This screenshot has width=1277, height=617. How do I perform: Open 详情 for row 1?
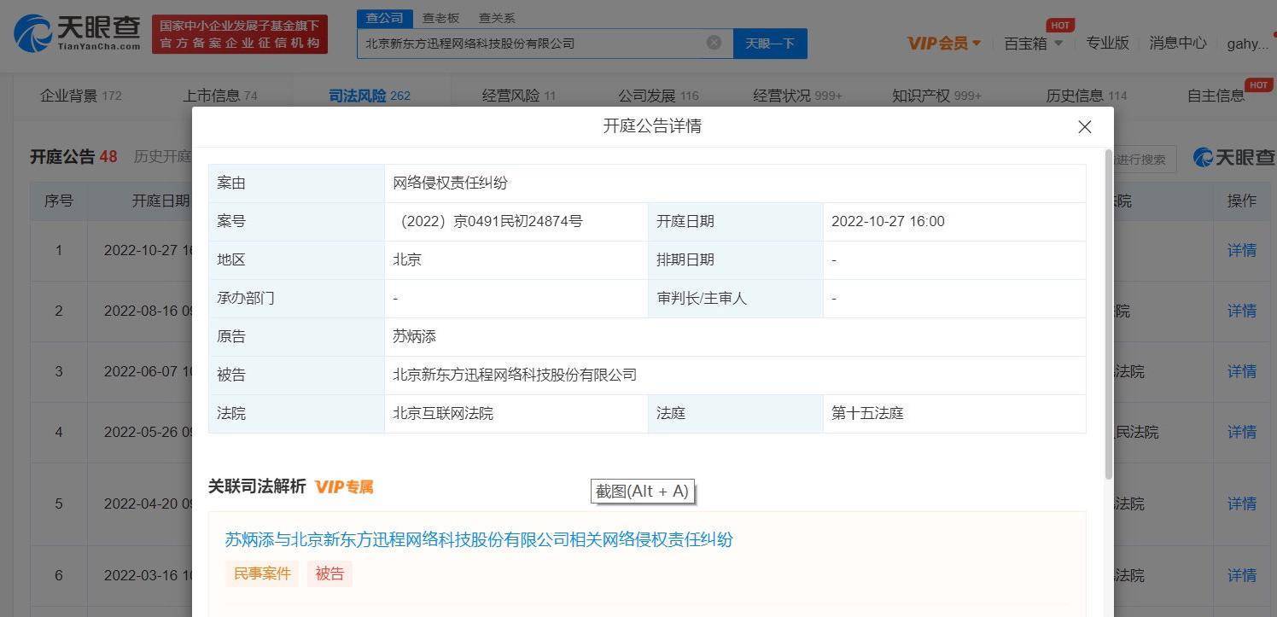coord(1242,251)
